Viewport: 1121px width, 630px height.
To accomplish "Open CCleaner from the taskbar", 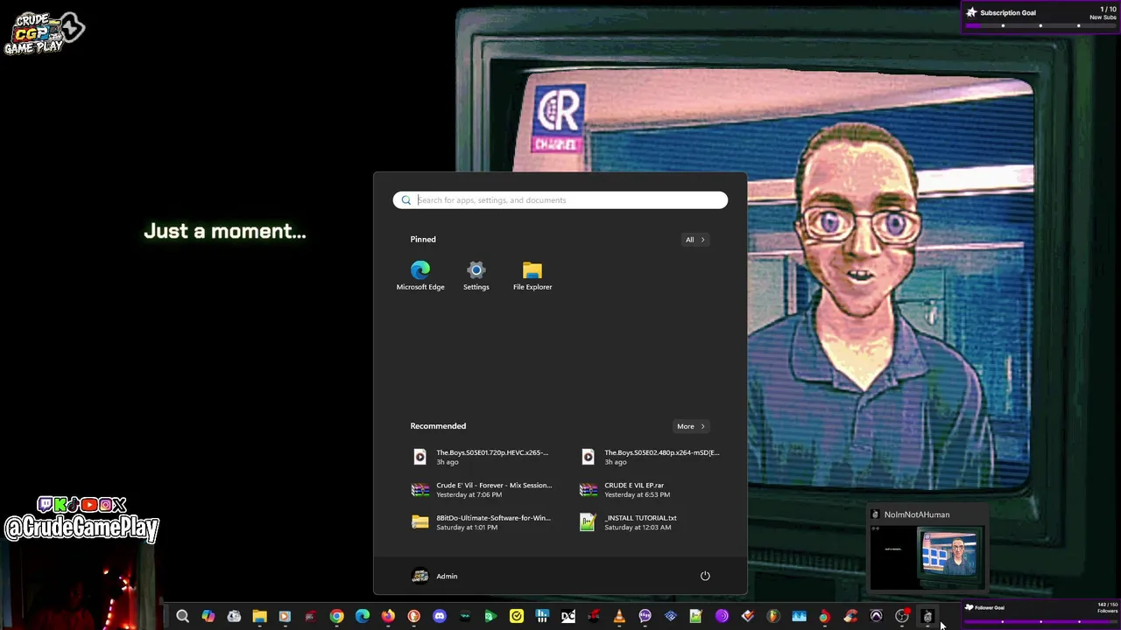I will (x=850, y=617).
